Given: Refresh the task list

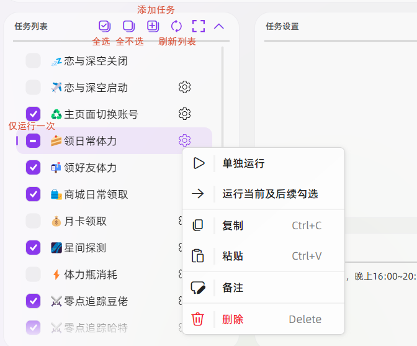Looking at the screenshot, I should 176,26.
